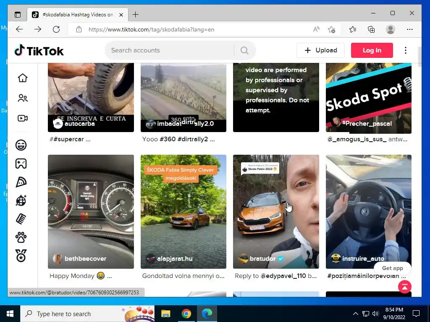This screenshot has width=430, height=322.
Task: Select the #skodafabia Hashtag Videos tab
Action: [x=78, y=15]
